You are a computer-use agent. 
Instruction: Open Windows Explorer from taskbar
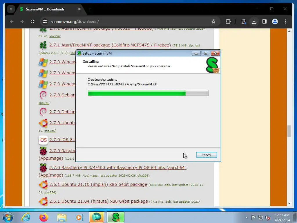62,217
